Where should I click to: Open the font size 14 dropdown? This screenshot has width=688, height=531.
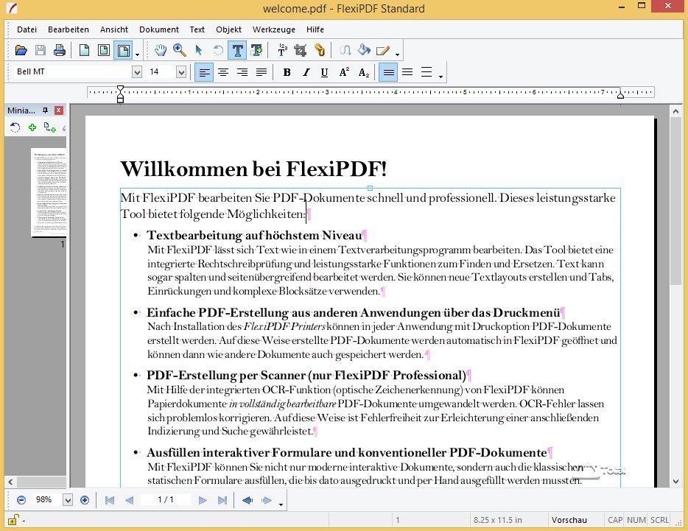(x=181, y=71)
